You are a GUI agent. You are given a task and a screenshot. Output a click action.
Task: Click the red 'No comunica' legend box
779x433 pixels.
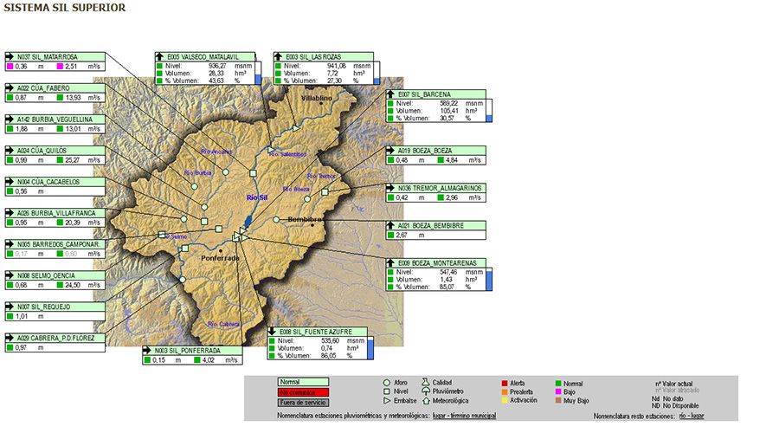click(303, 391)
